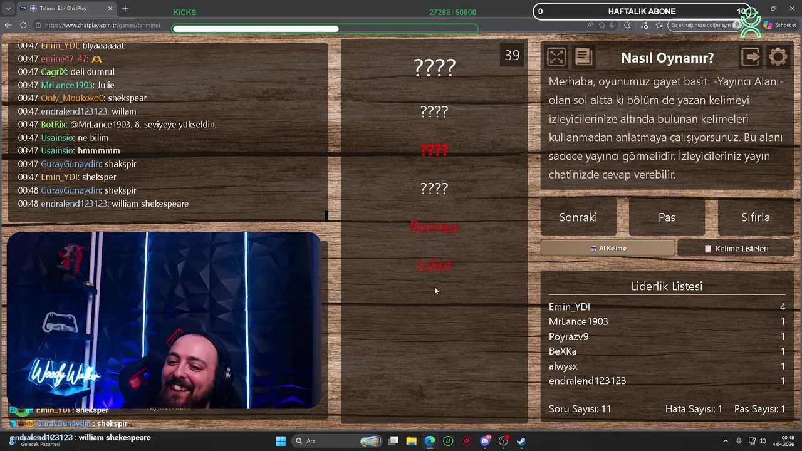Image resolution: width=802 pixels, height=451 pixels.
Task: Skip the word with Pas
Action: click(x=667, y=217)
